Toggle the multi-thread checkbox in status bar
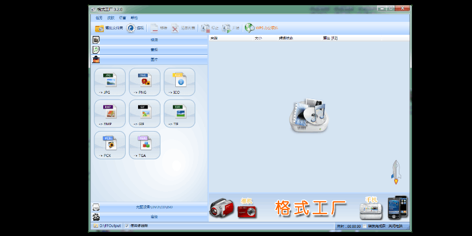Screen dimensions: 472x236 coord(126,226)
